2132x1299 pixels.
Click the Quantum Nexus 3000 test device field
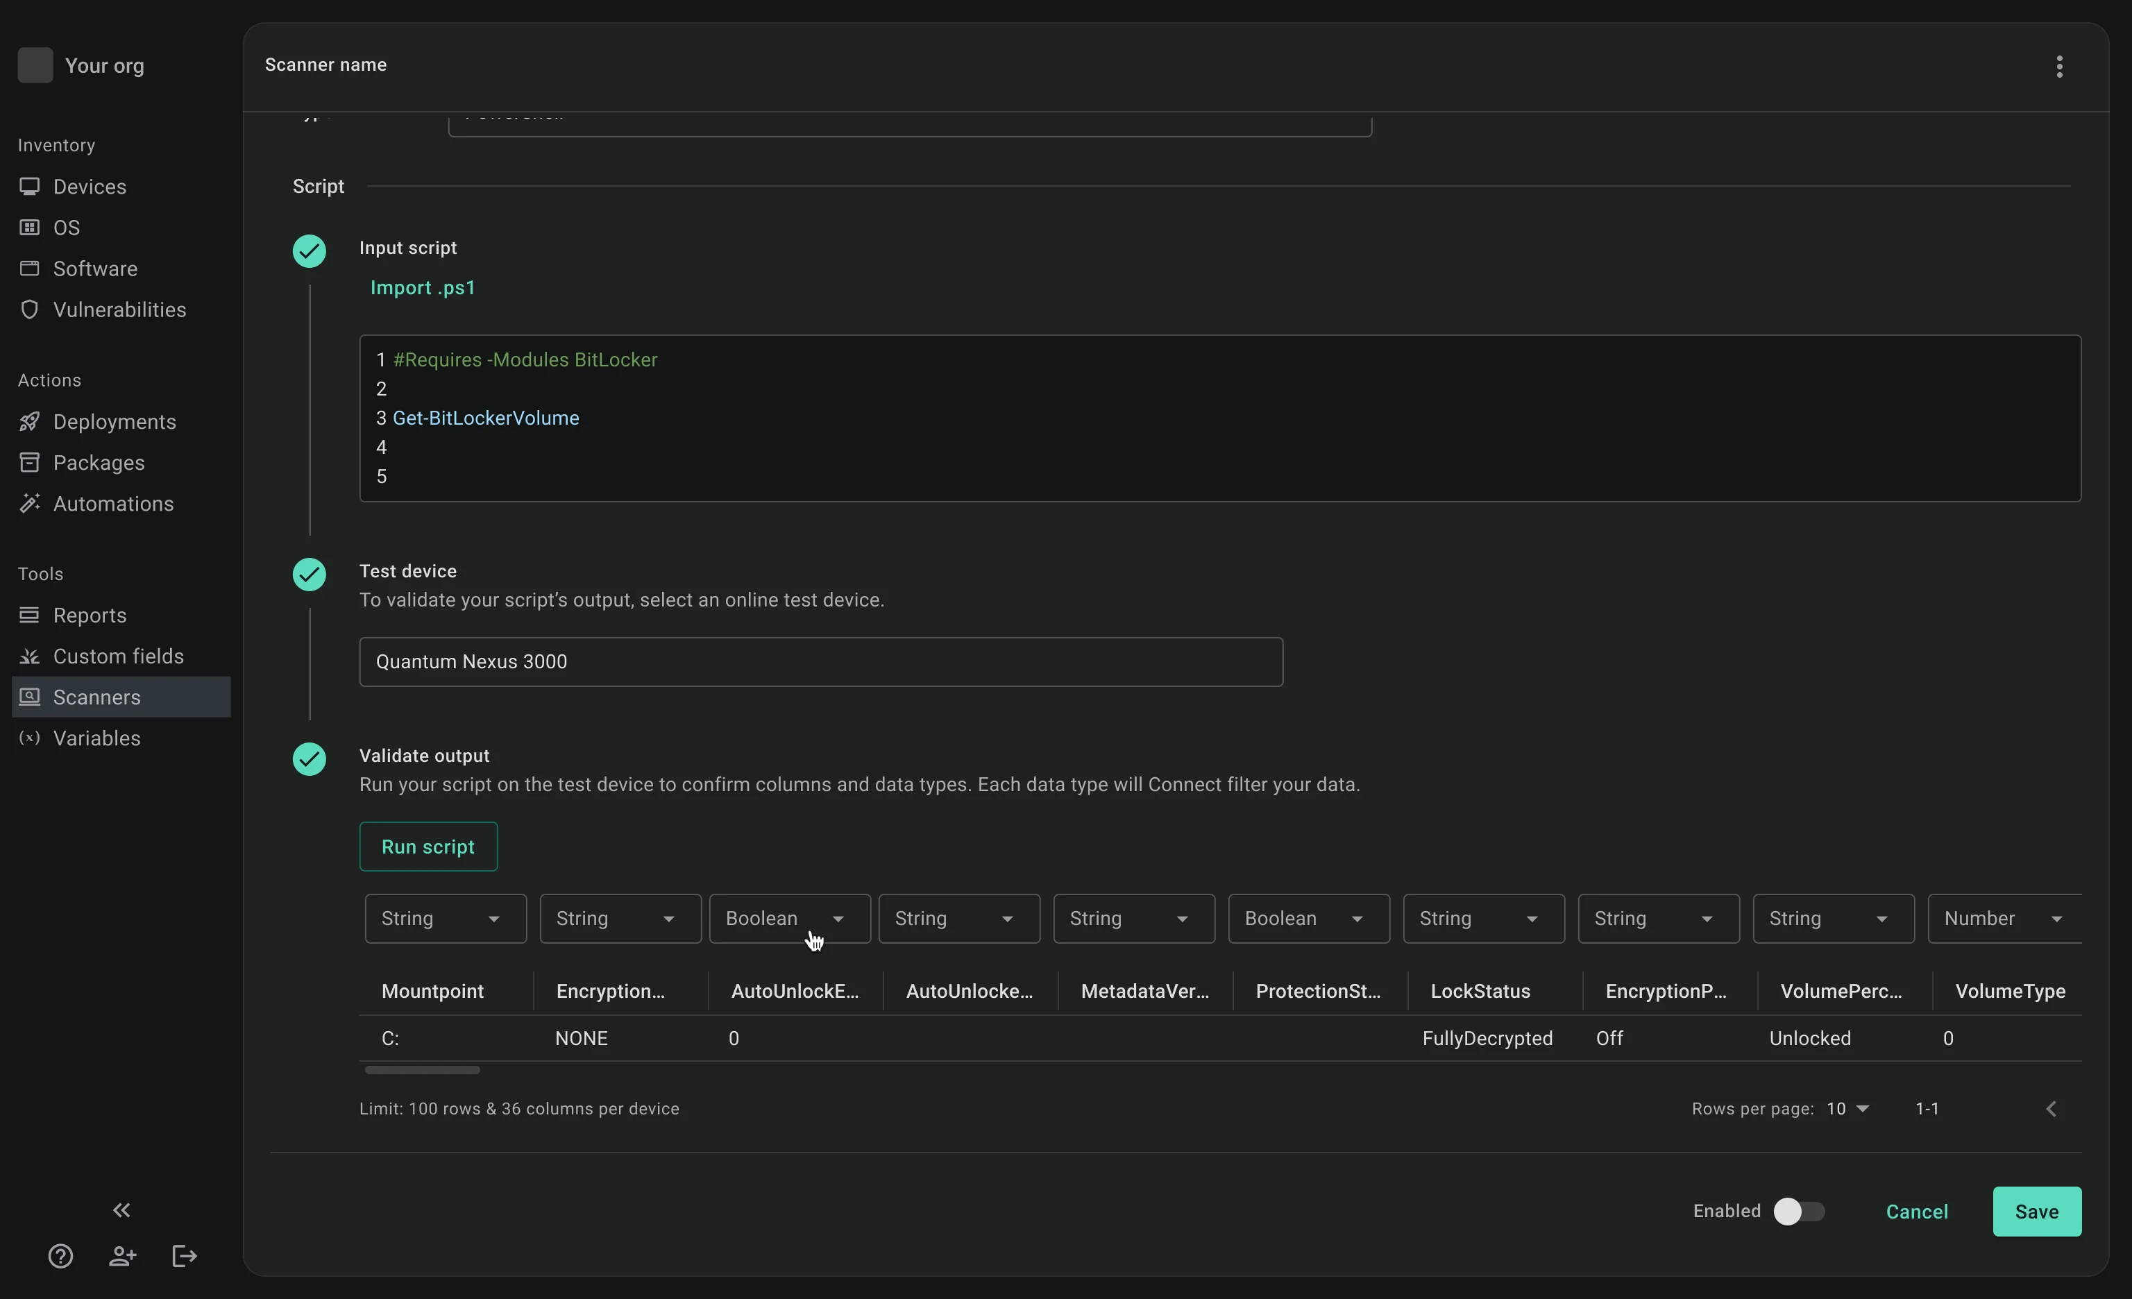[x=820, y=661]
